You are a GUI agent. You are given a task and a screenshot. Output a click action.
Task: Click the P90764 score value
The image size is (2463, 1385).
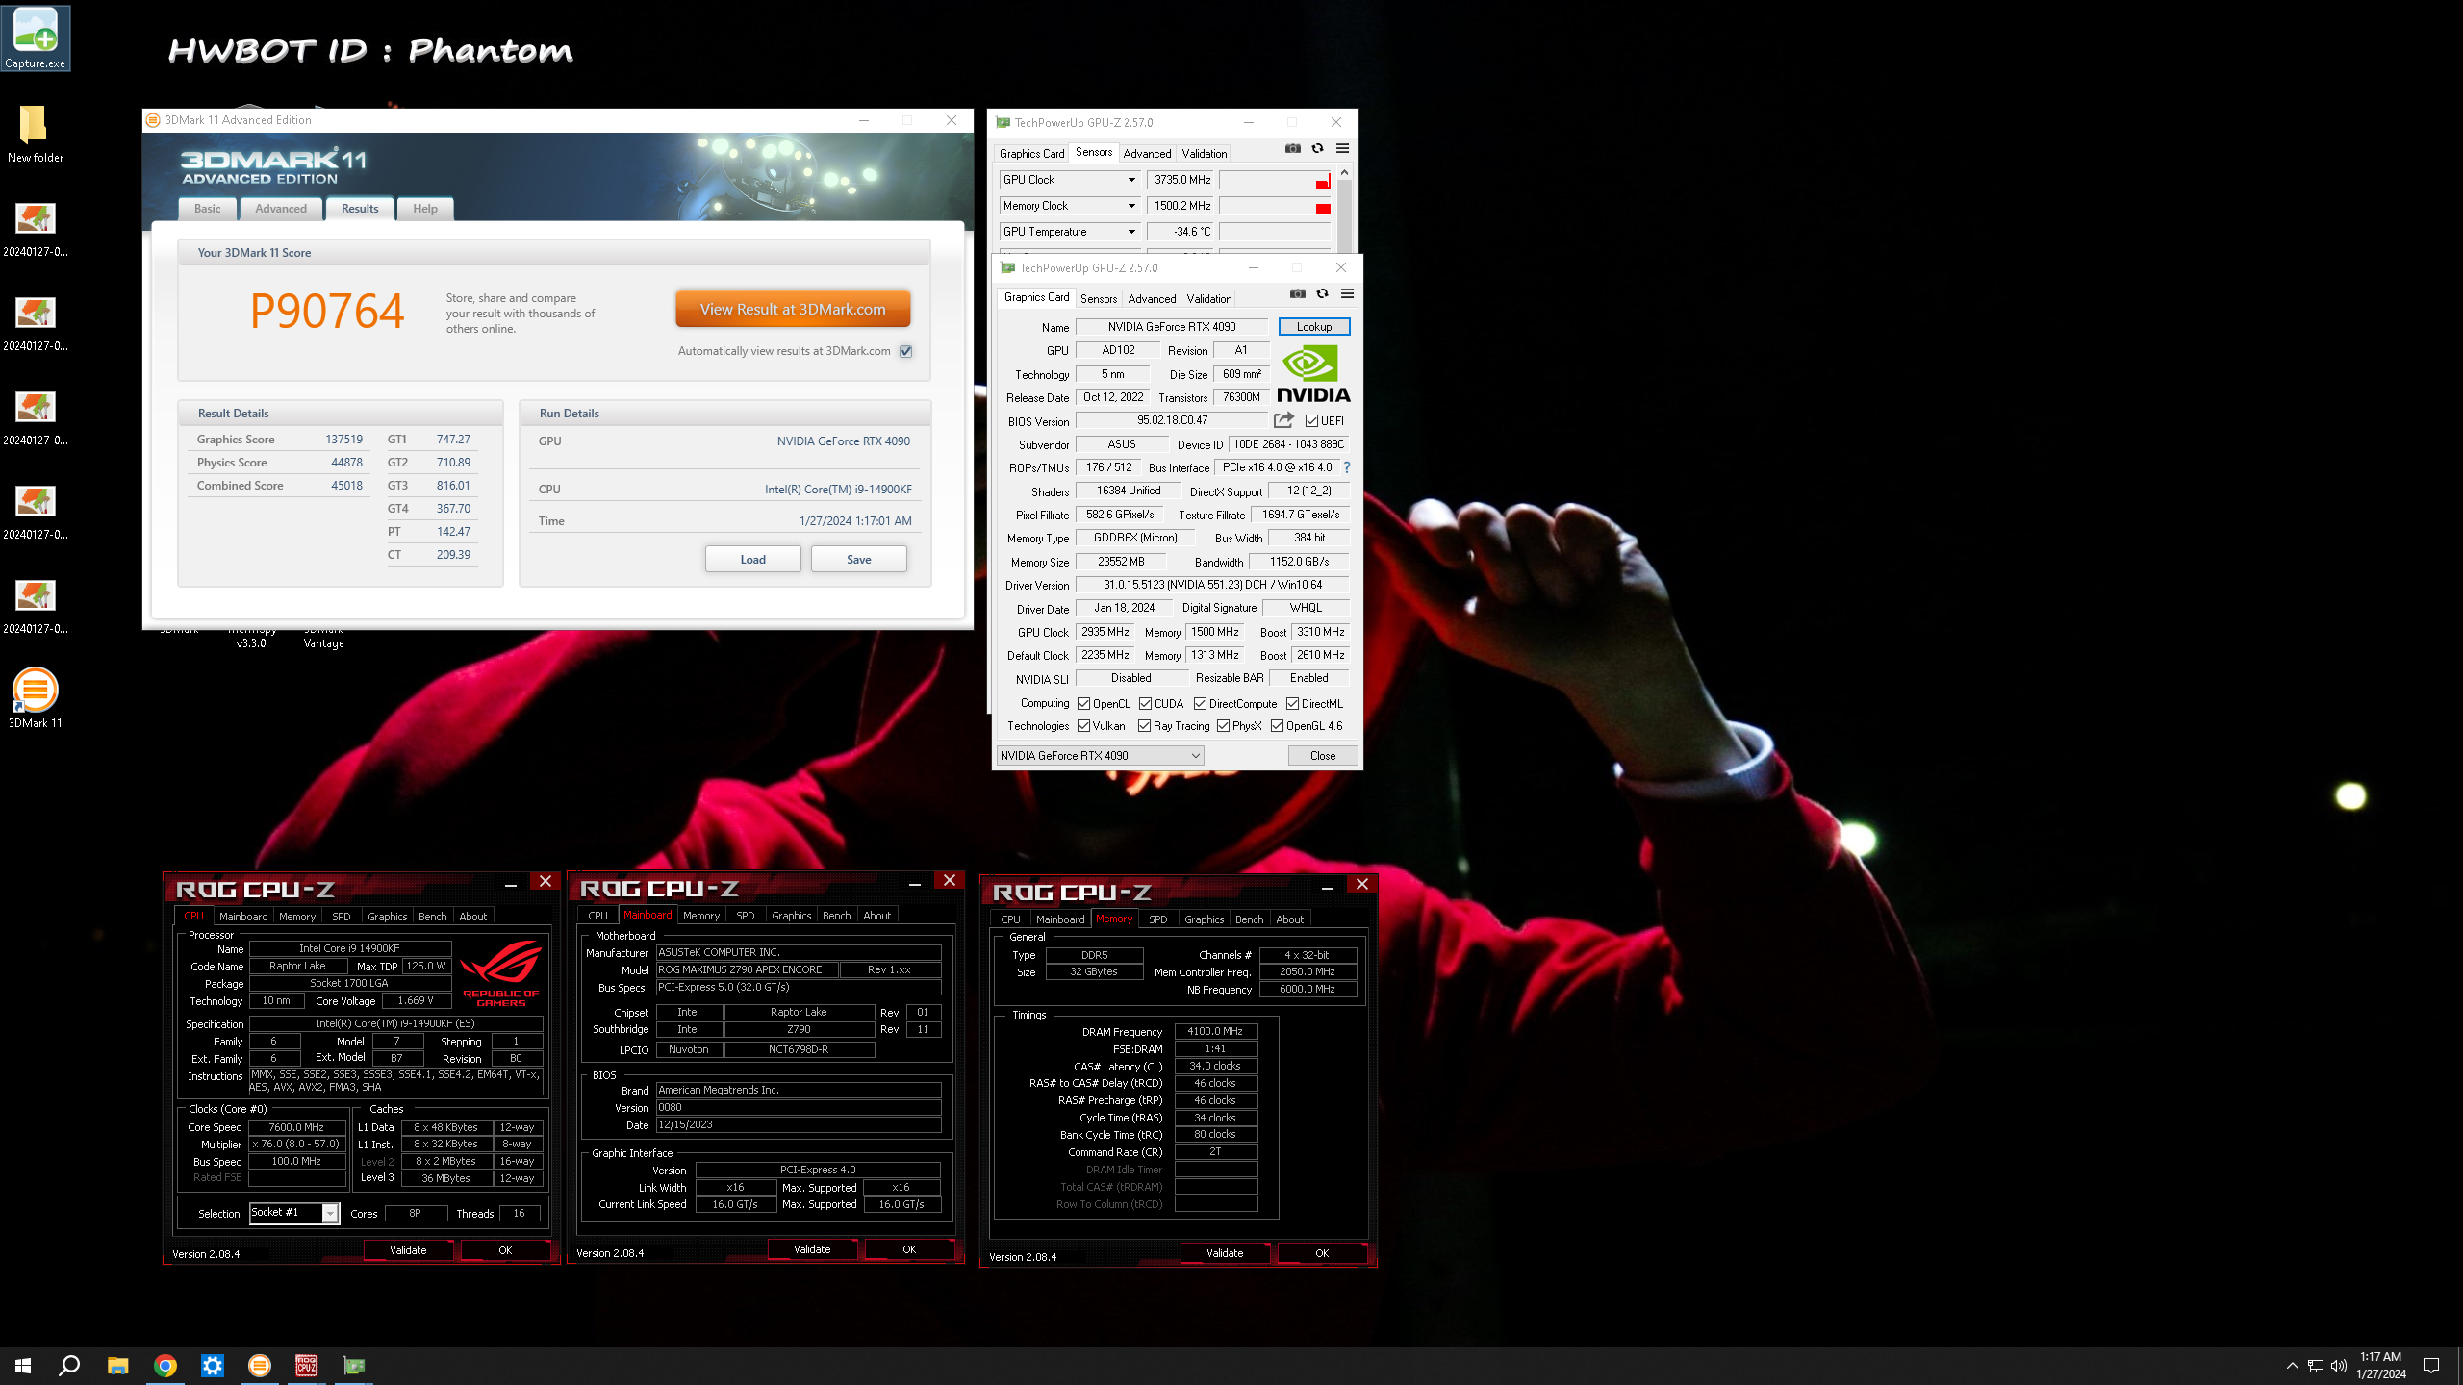pos(327,312)
